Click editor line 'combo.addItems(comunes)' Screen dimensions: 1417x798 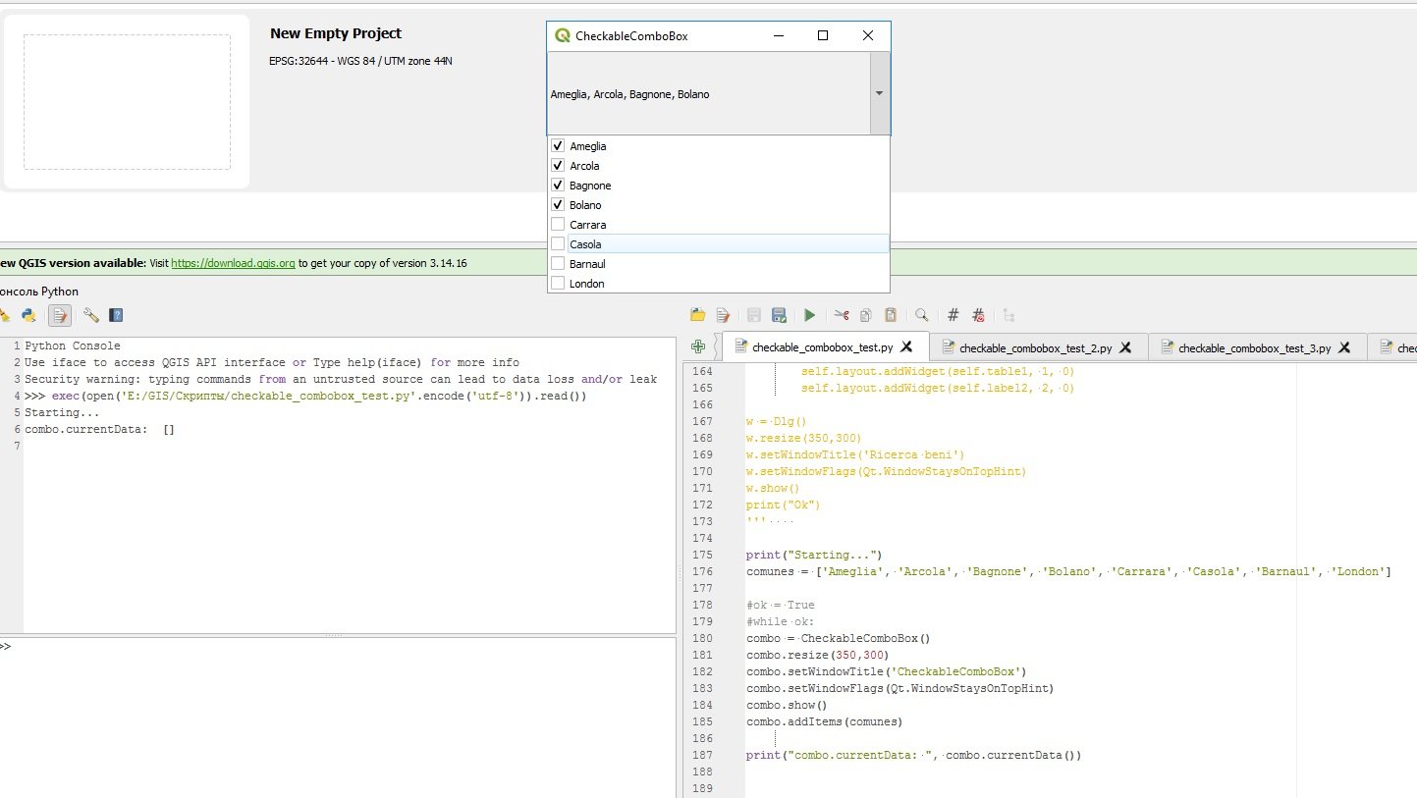click(x=824, y=721)
